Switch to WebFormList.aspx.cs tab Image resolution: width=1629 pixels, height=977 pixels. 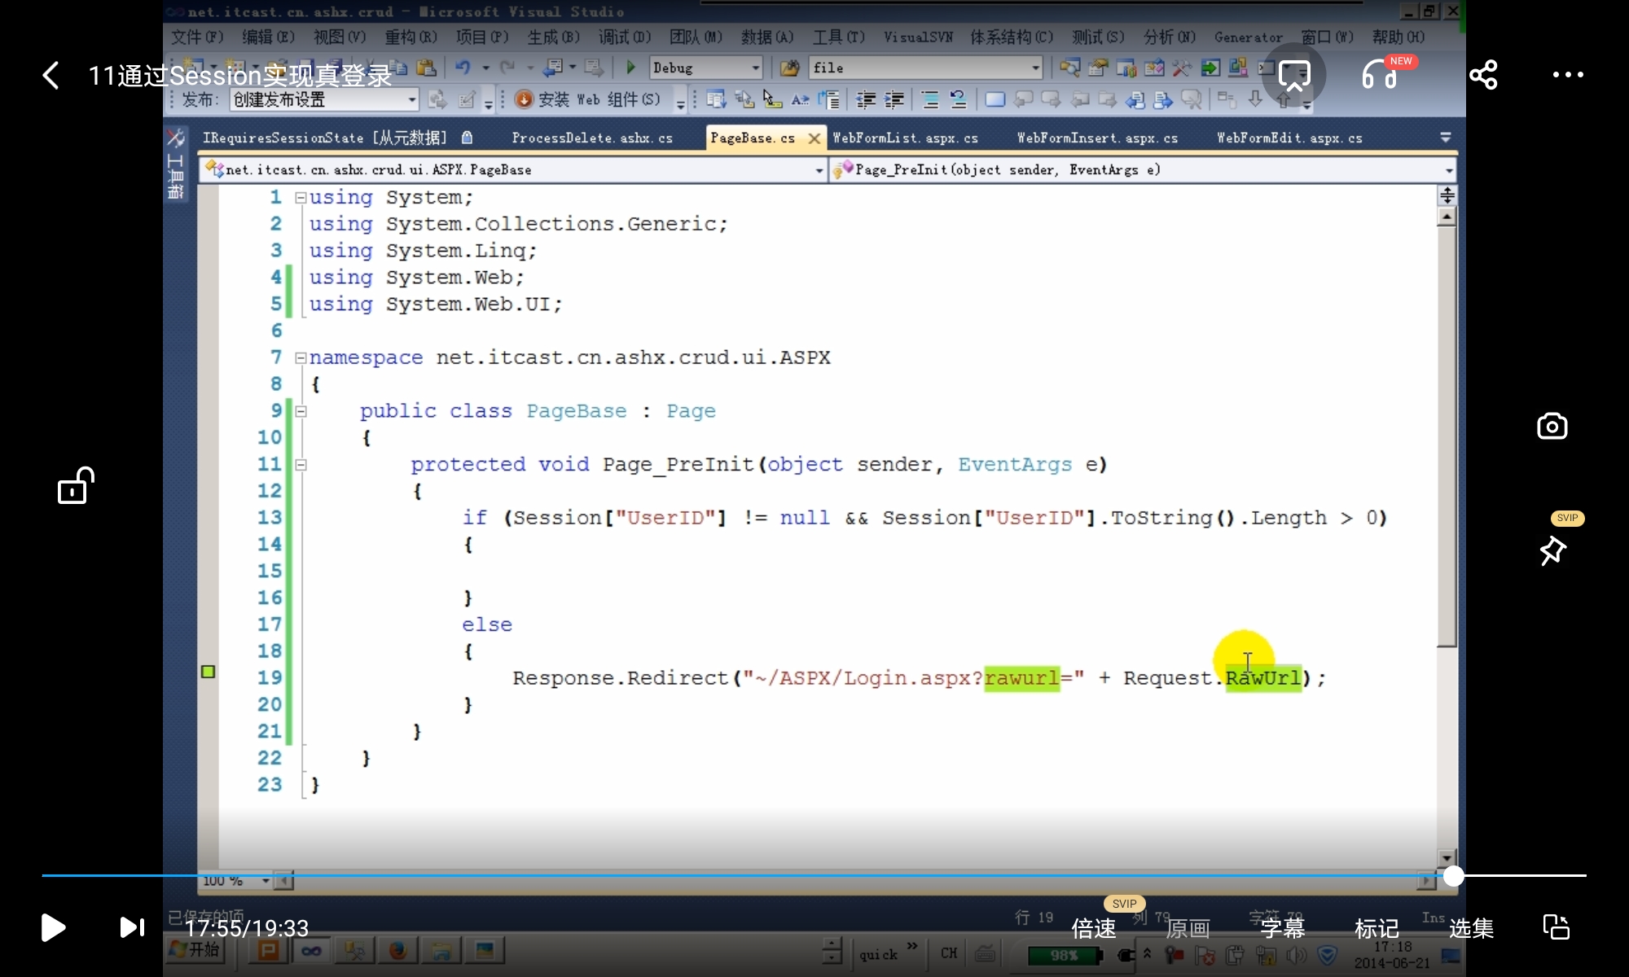point(905,138)
